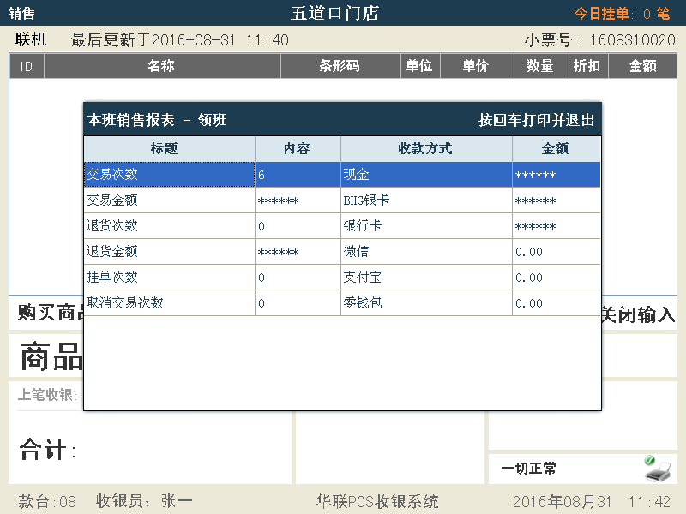The image size is (686, 514).
Task: Click the 单位 column header
Action: click(x=420, y=66)
